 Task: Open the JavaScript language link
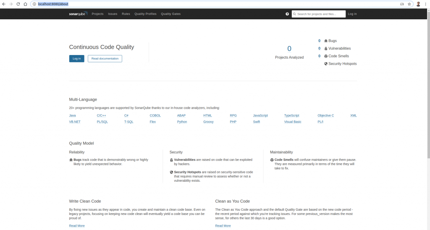click(260, 116)
